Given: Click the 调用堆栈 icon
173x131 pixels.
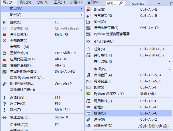Looking at the screenshot, I should tap(88, 101).
